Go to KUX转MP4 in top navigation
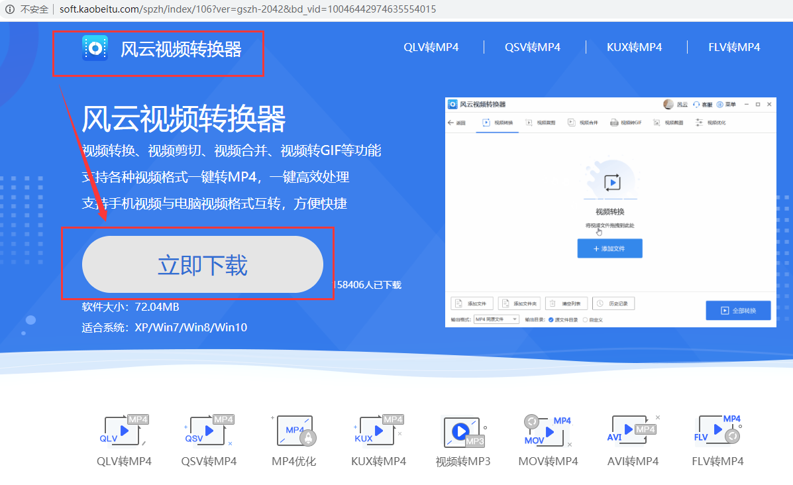Image resolution: width=793 pixels, height=485 pixels. point(634,47)
